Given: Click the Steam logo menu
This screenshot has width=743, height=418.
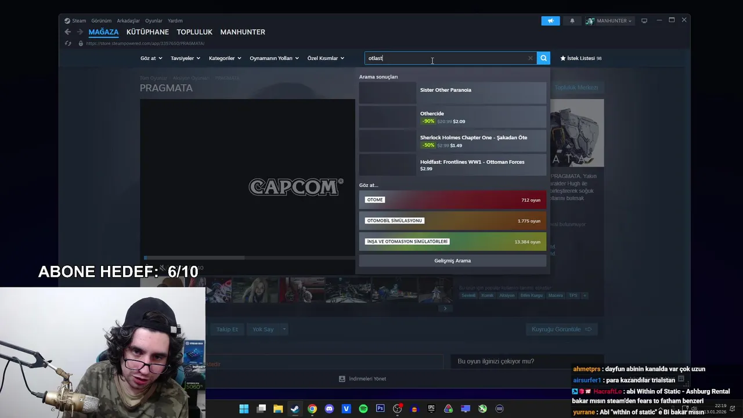Looking at the screenshot, I should tap(75, 21).
